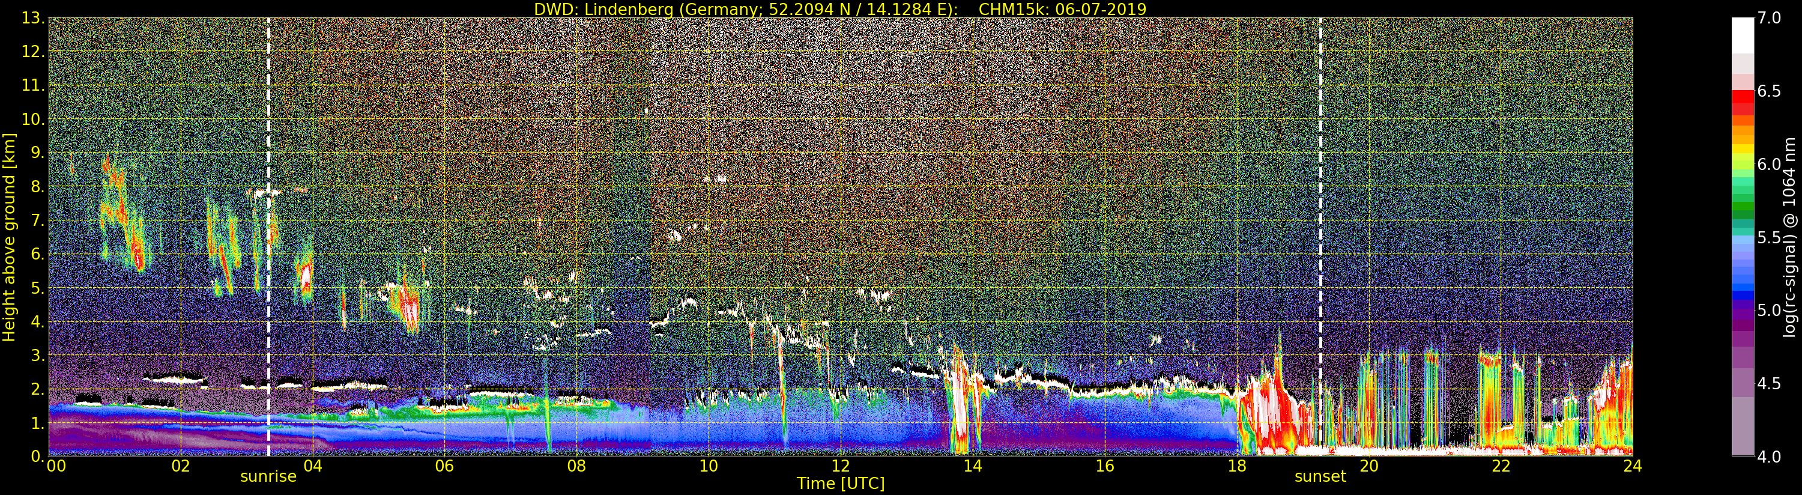
Task: Click the time tick label '16'
Action: 1105,466
